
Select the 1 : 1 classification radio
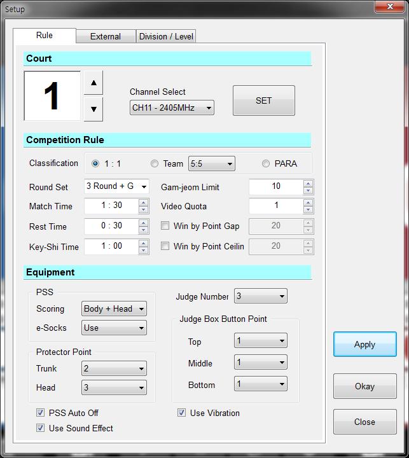coord(95,163)
